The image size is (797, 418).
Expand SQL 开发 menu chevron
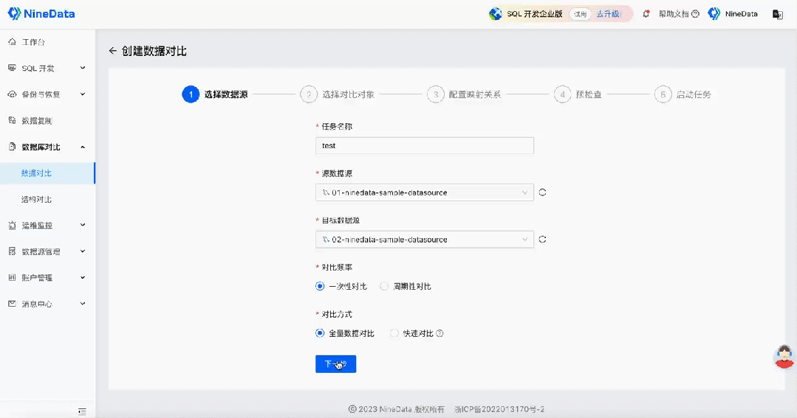coord(83,68)
